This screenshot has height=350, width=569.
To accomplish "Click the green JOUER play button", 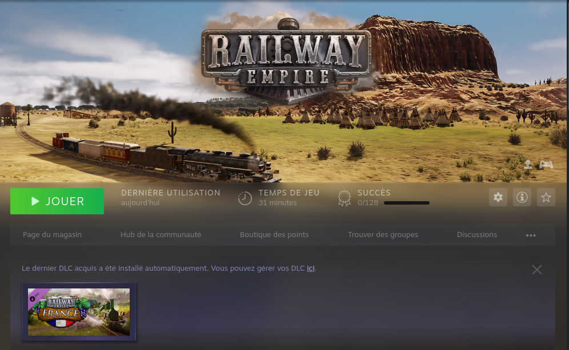I will (x=57, y=201).
